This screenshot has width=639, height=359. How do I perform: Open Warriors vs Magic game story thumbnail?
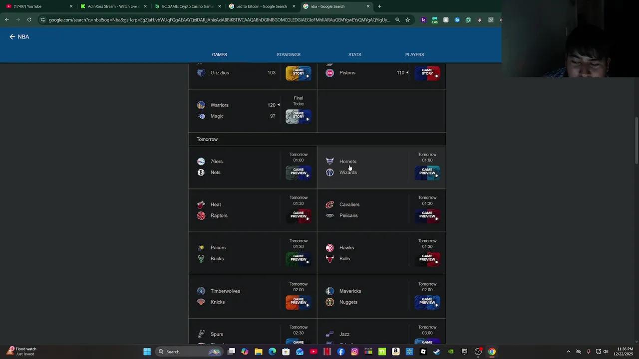[x=299, y=116]
